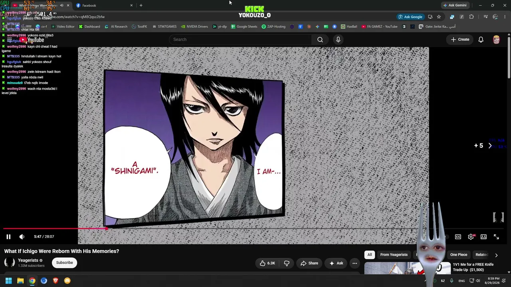Mute the YouTube tab audio indicator
This screenshot has width=511, height=287.
[x=61, y=6]
